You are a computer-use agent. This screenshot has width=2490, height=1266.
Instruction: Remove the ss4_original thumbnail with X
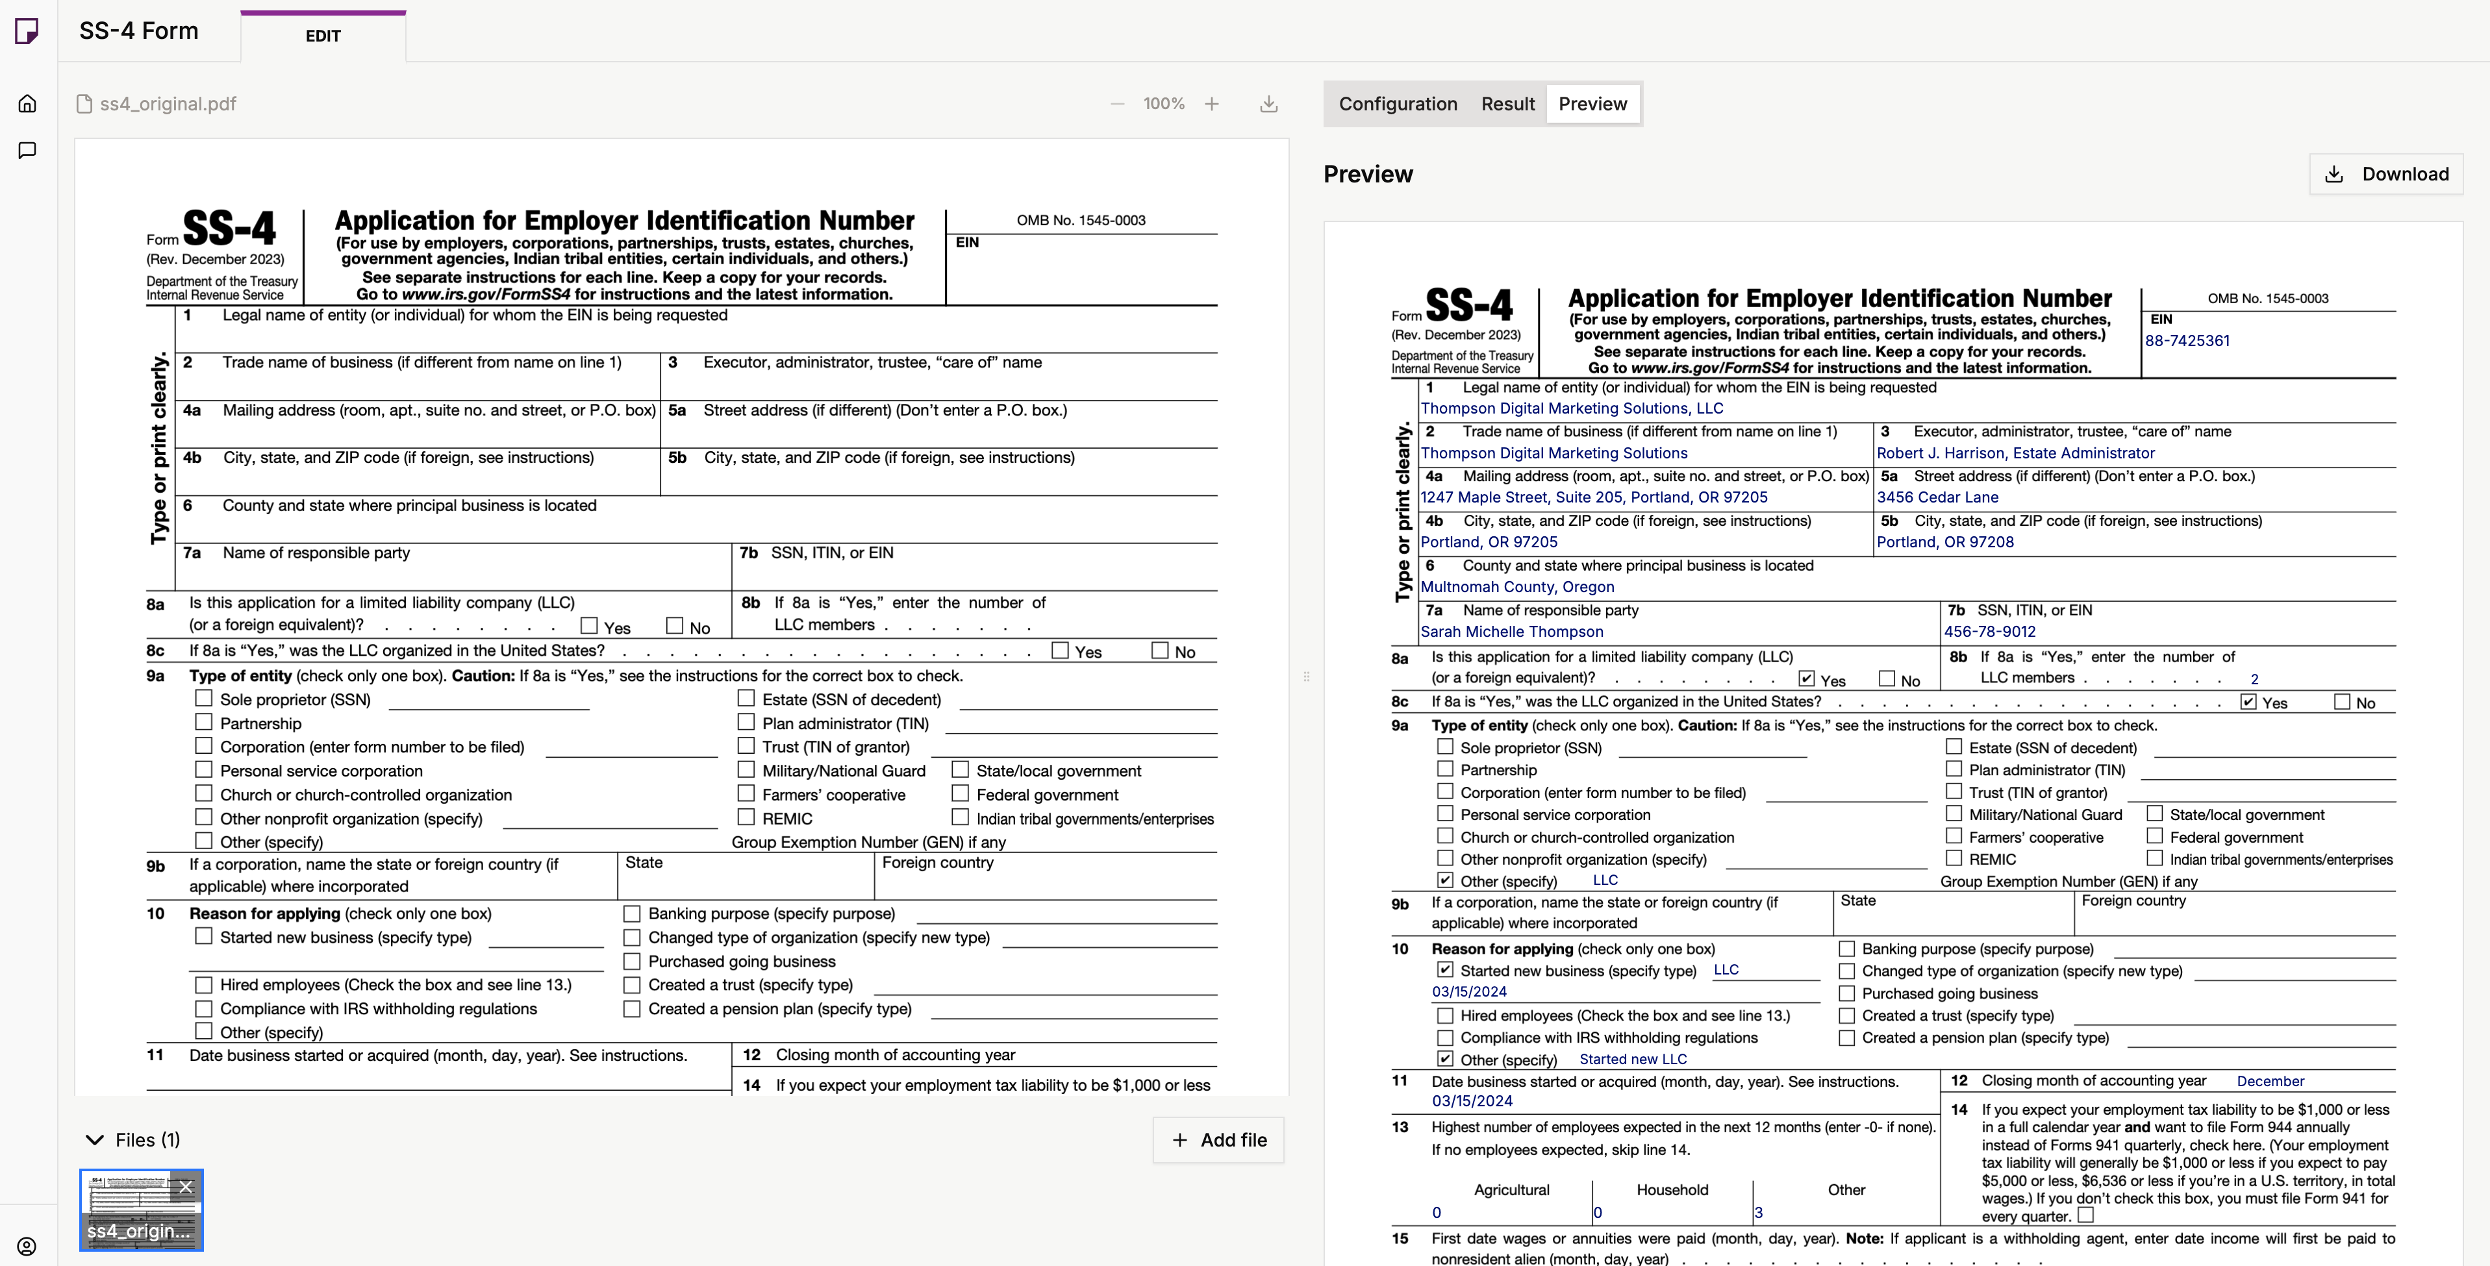click(x=186, y=1185)
